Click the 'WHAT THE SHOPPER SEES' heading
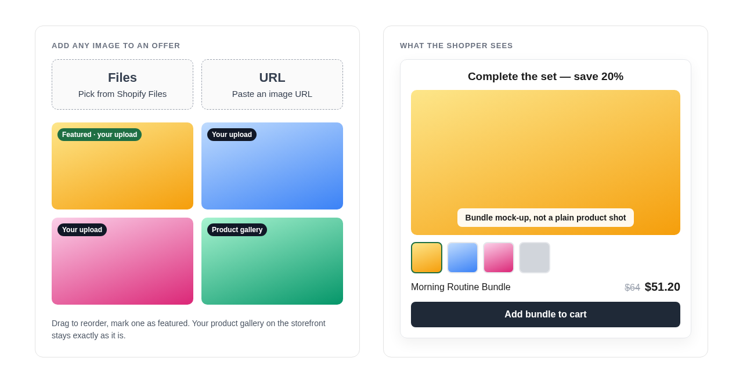The width and height of the screenshot is (743, 383). [x=456, y=46]
